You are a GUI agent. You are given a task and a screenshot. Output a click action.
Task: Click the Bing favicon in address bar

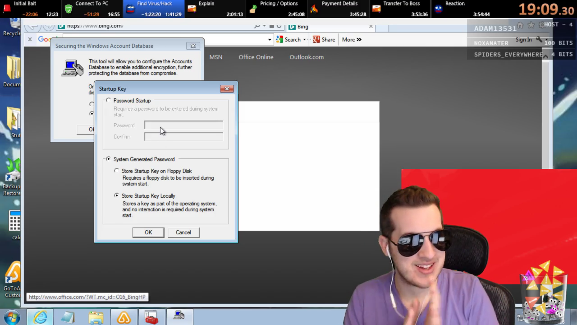pyautogui.click(x=61, y=26)
